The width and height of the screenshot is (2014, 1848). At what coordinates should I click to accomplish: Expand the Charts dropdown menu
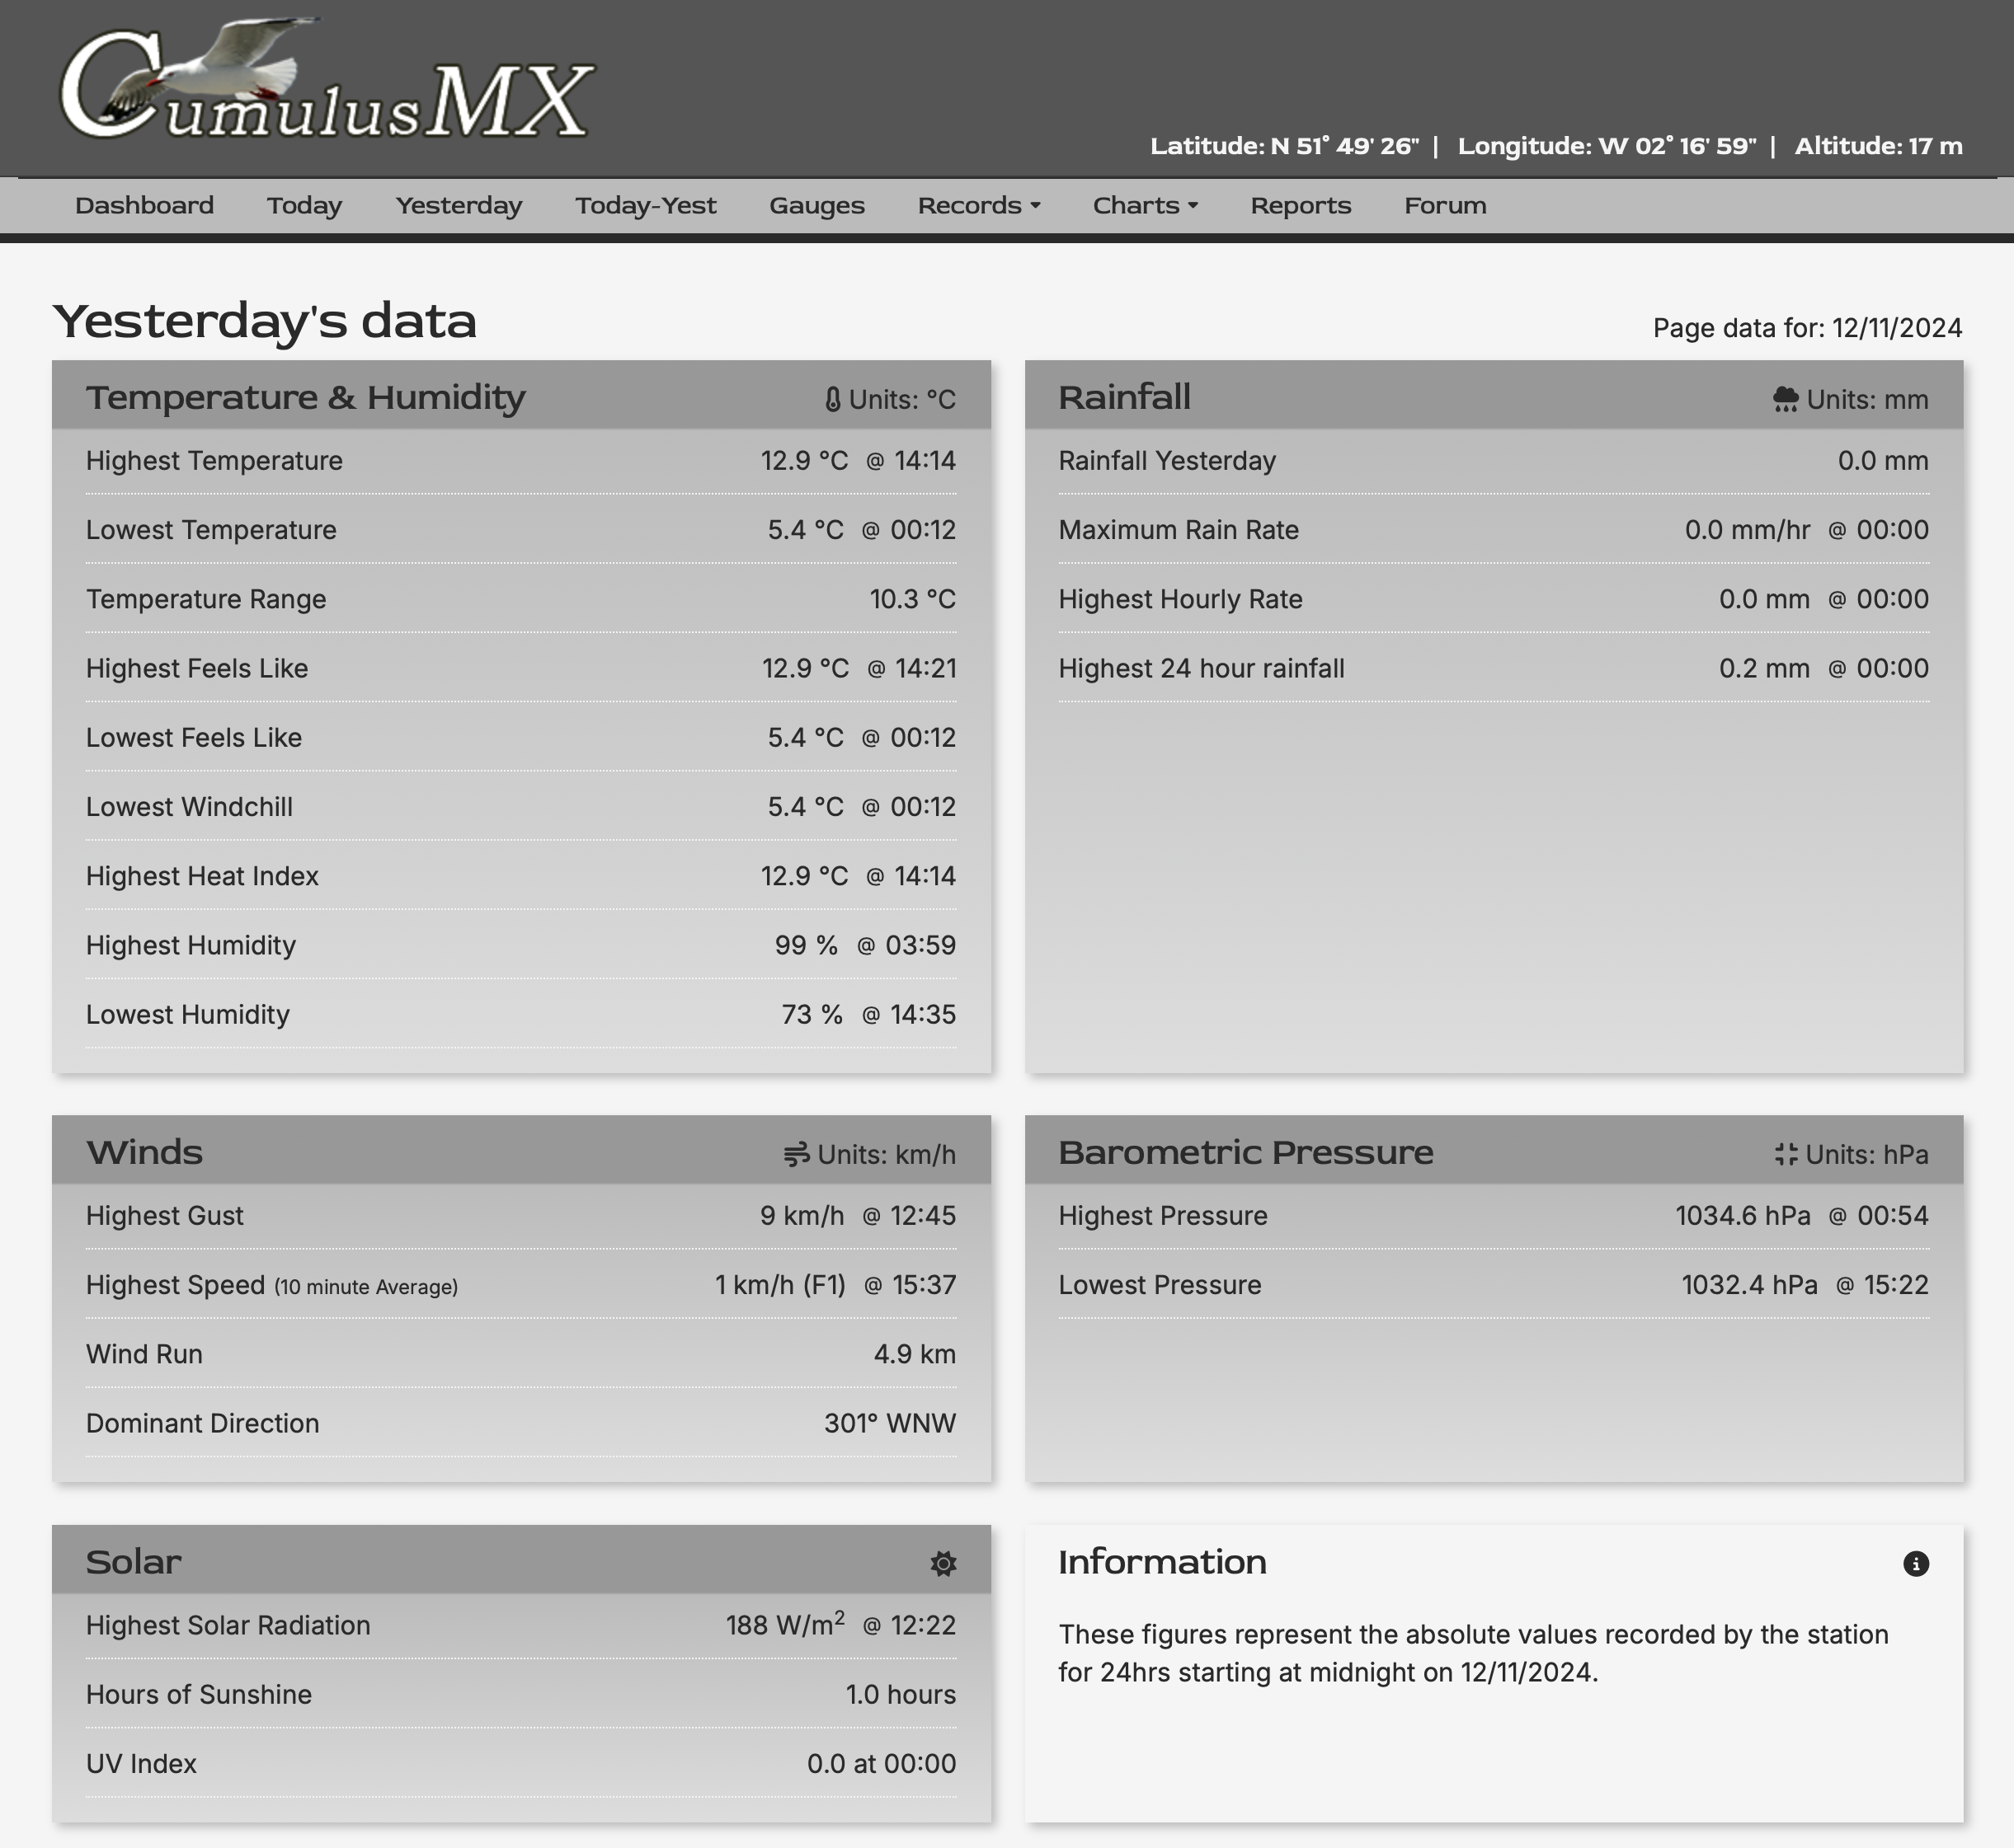(1145, 206)
